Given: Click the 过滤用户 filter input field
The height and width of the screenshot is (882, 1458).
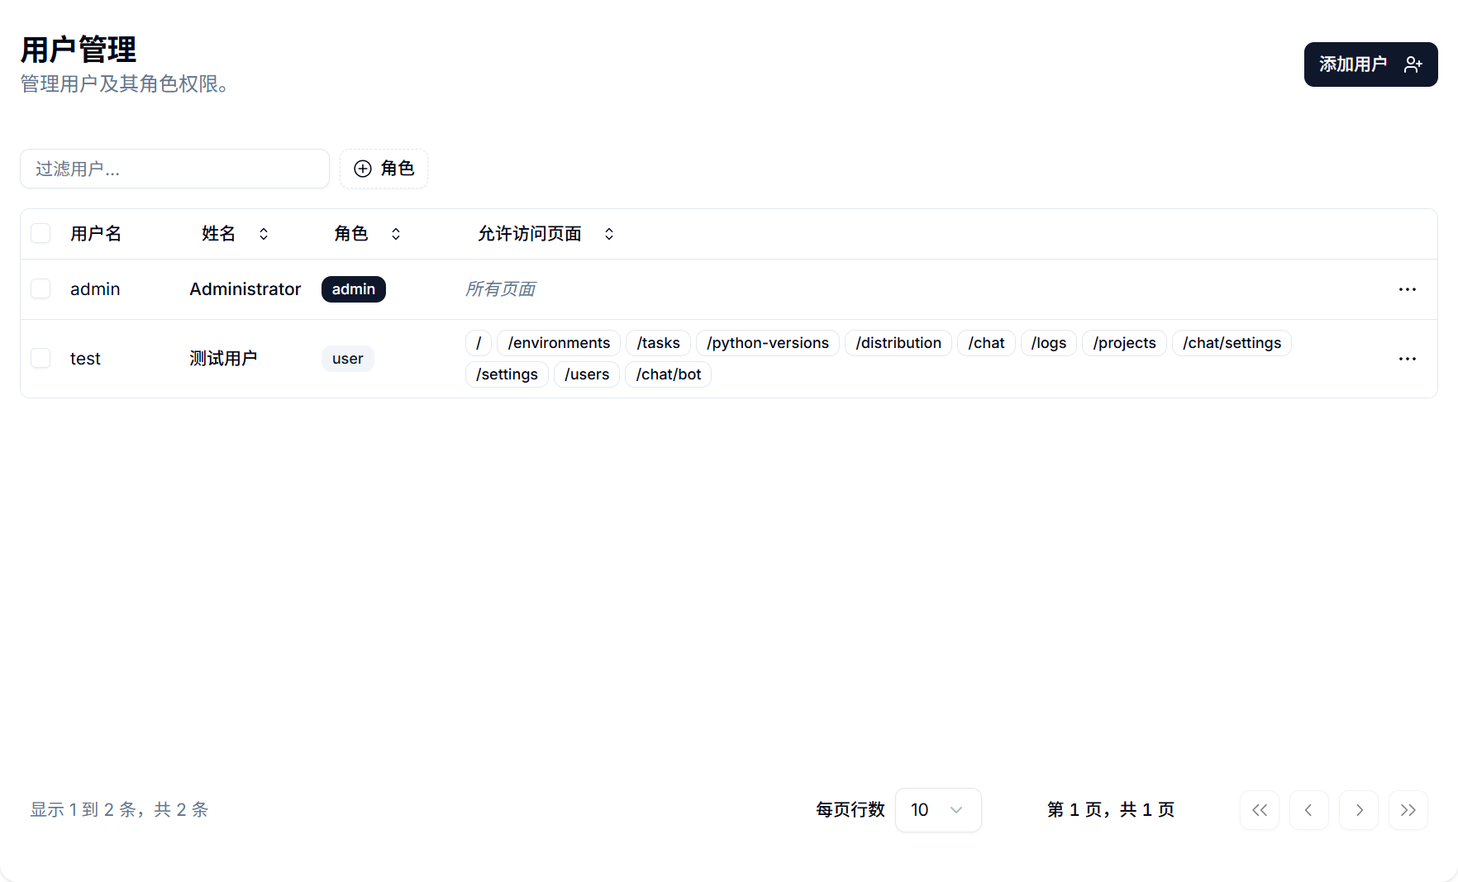Looking at the screenshot, I should pyautogui.click(x=174, y=169).
